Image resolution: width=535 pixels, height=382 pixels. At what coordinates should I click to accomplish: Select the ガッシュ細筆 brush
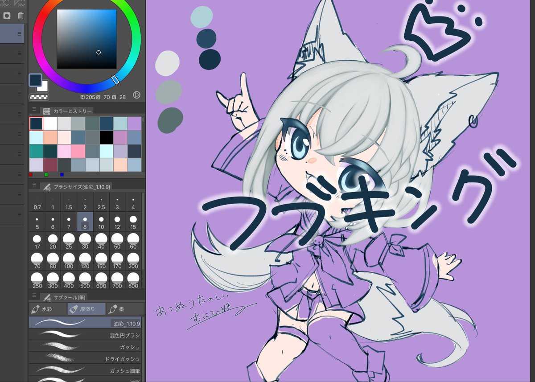pos(85,370)
